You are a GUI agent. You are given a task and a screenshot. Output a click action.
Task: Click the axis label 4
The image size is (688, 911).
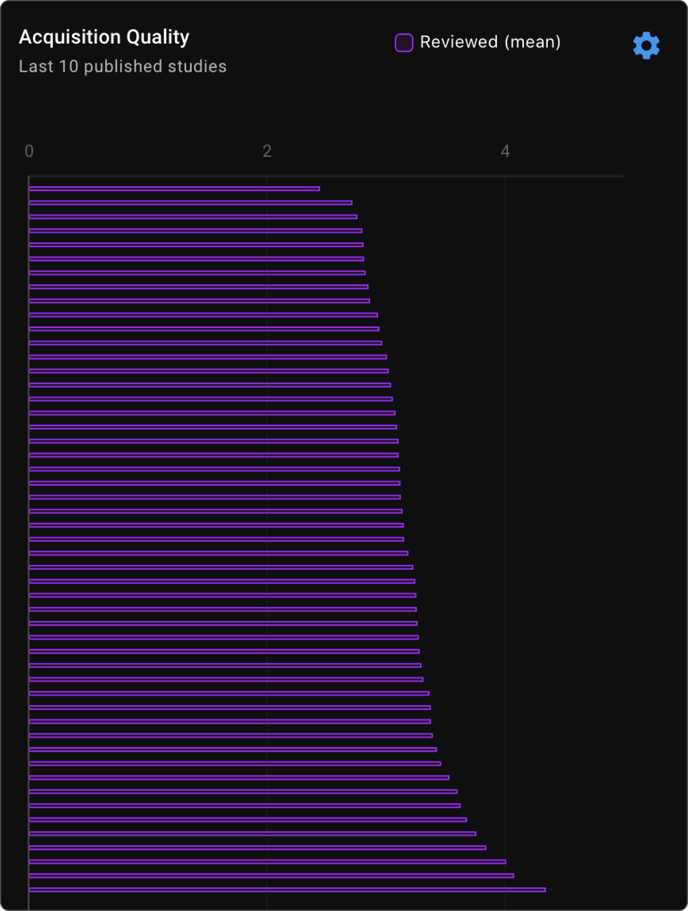tap(505, 151)
